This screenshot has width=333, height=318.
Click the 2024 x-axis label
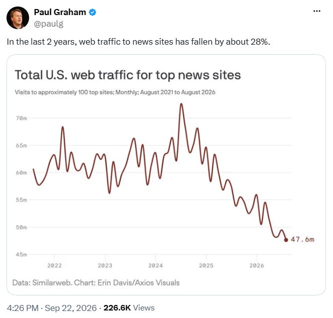pyautogui.click(x=155, y=265)
